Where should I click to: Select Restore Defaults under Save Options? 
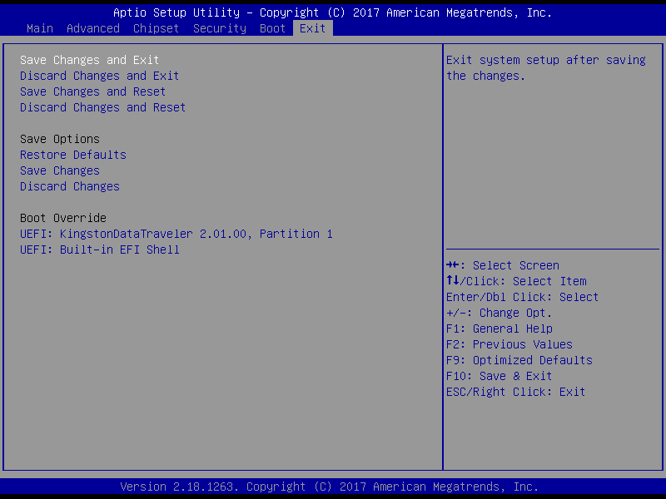(x=73, y=155)
